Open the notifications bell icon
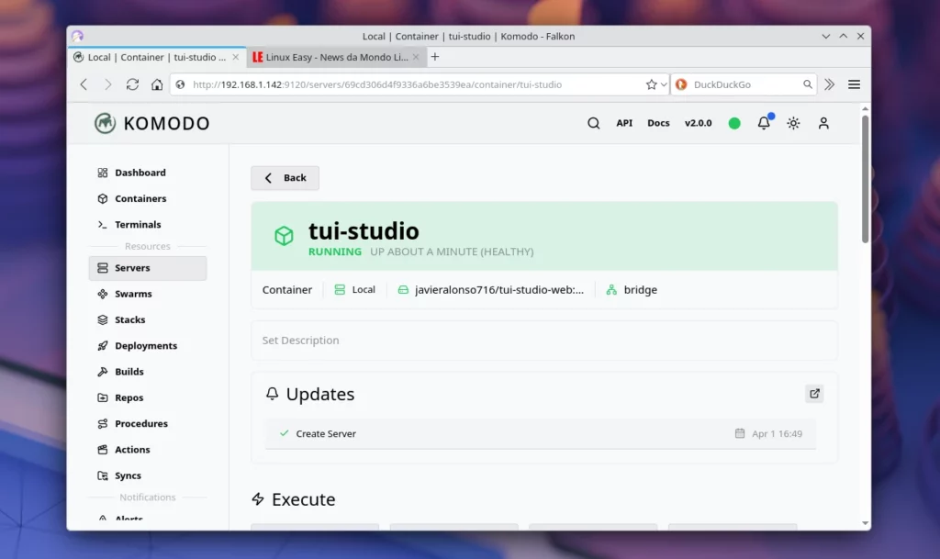The width and height of the screenshot is (940, 559). click(x=764, y=123)
